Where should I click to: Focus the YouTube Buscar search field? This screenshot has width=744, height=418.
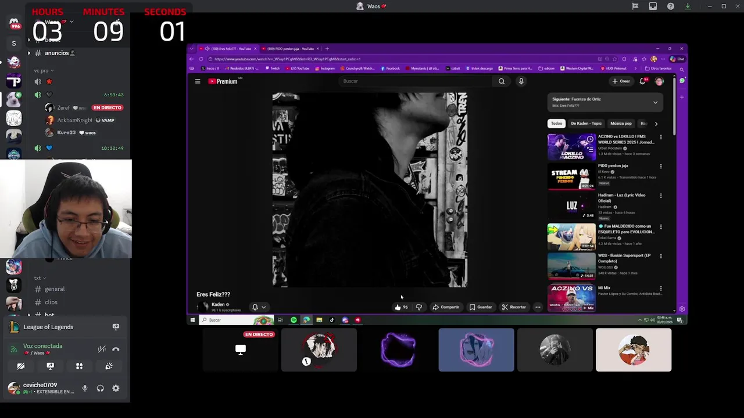click(416, 81)
